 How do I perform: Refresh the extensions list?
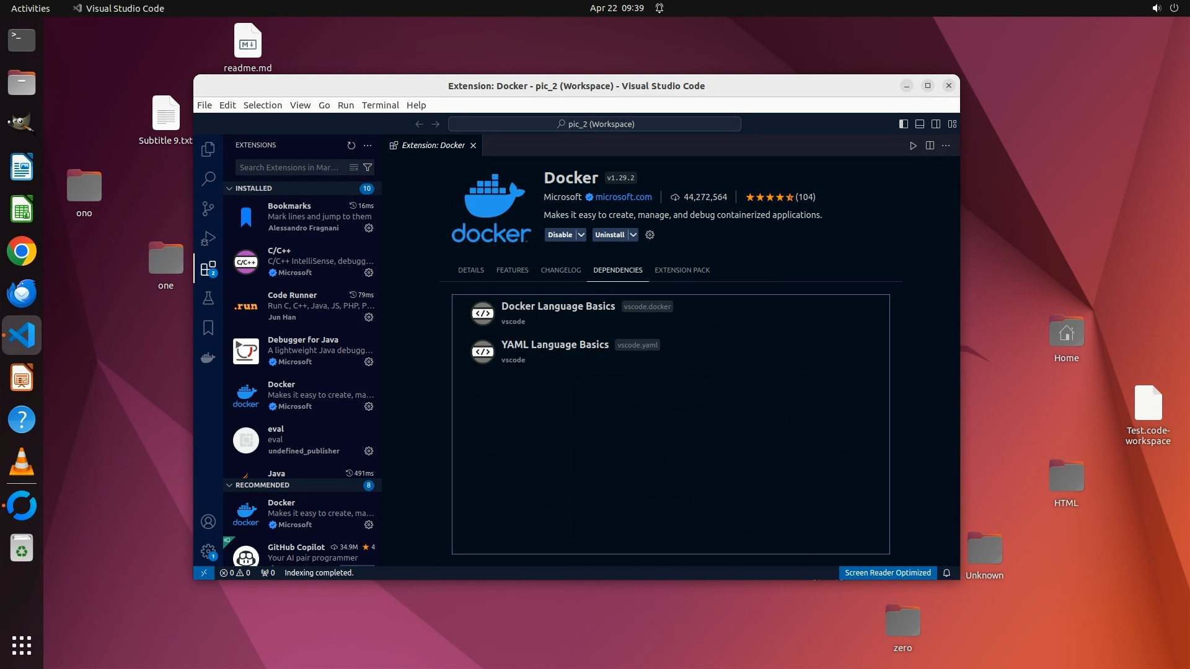pyautogui.click(x=351, y=146)
